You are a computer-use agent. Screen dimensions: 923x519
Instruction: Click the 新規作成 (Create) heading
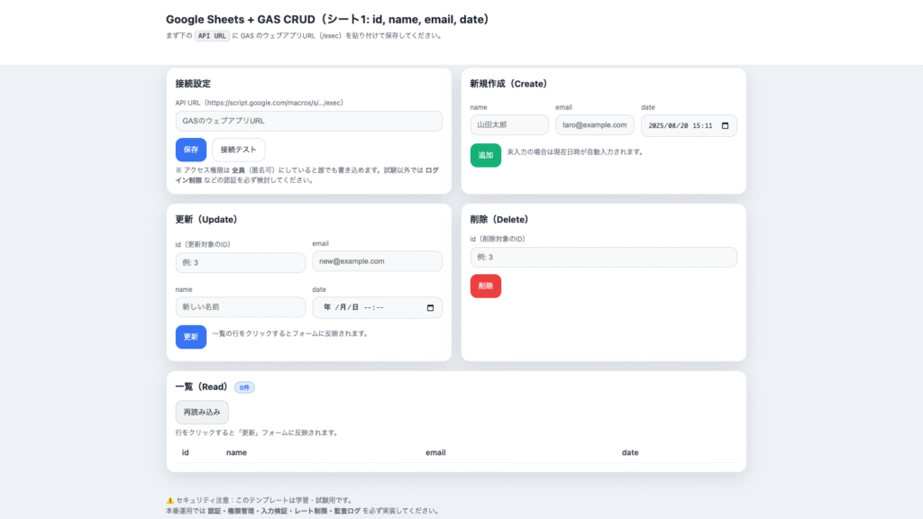tap(508, 84)
